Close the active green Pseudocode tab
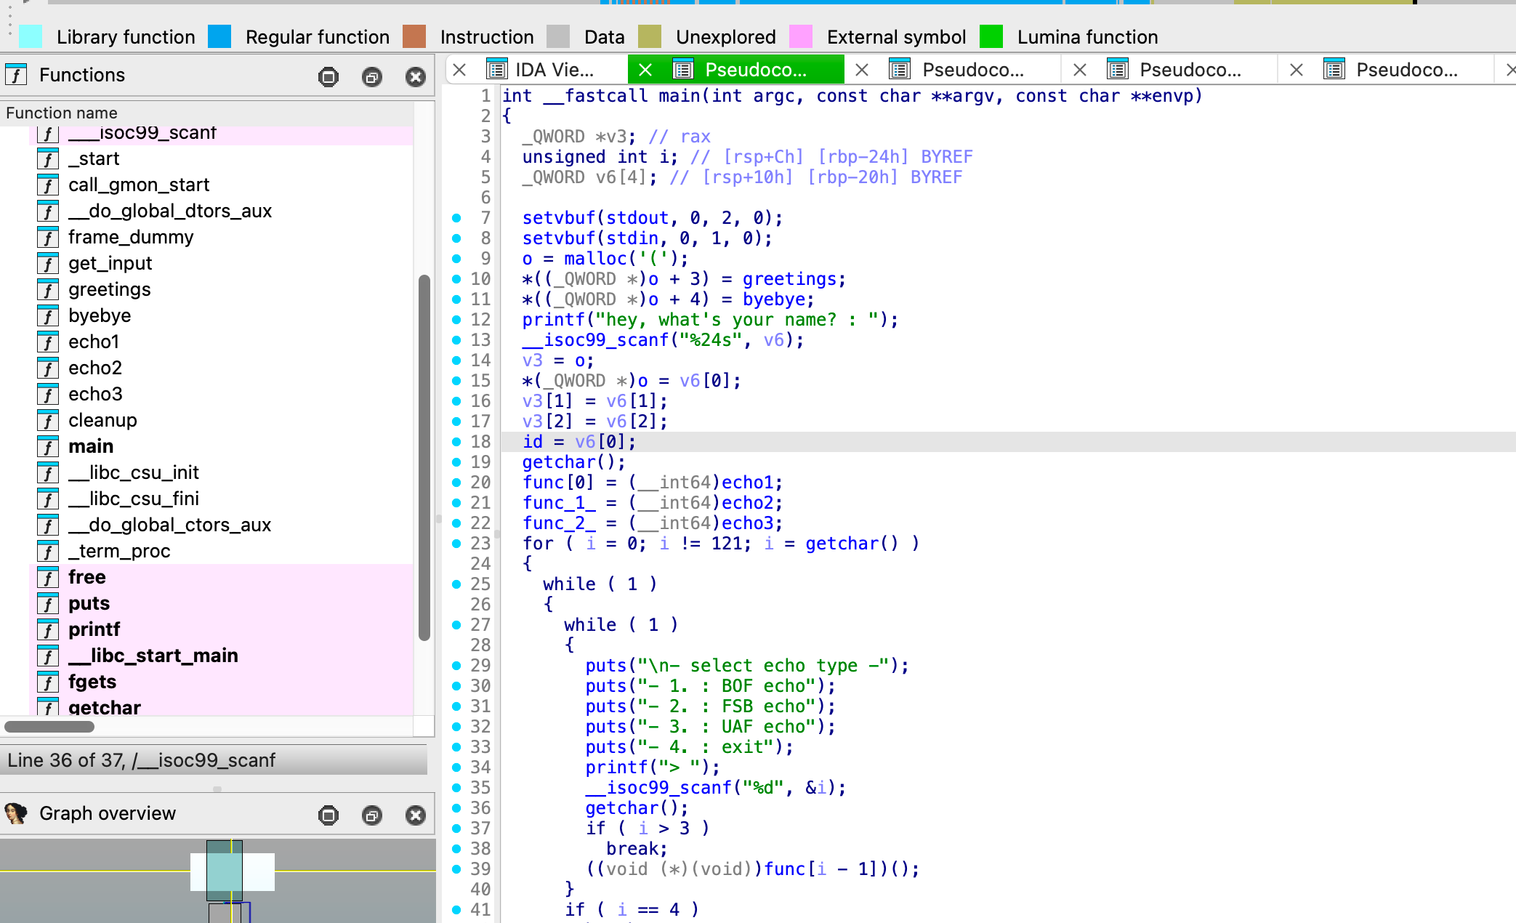This screenshot has height=923, width=1516. 645,70
